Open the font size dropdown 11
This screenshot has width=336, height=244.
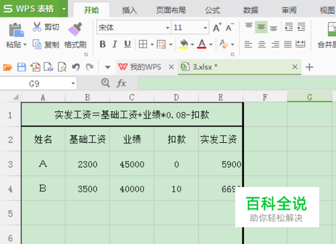(x=205, y=27)
